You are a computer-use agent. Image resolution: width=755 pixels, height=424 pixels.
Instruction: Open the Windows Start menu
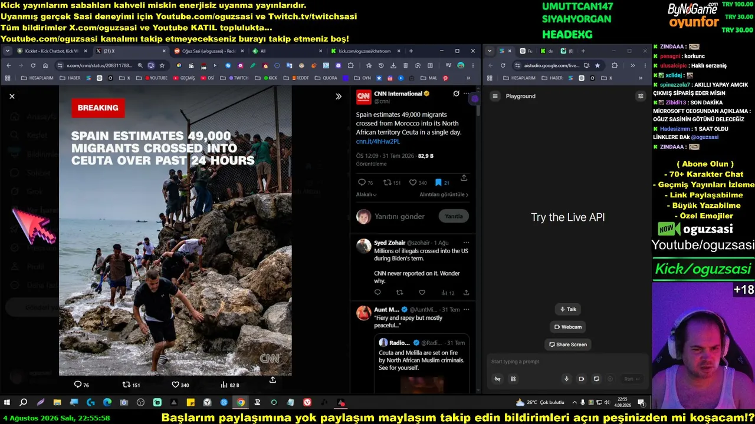click(7, 403)
